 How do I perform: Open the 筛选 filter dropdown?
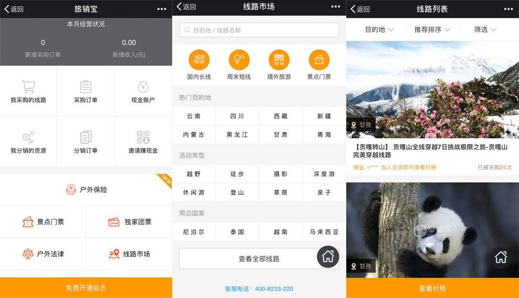pos(485,29)
